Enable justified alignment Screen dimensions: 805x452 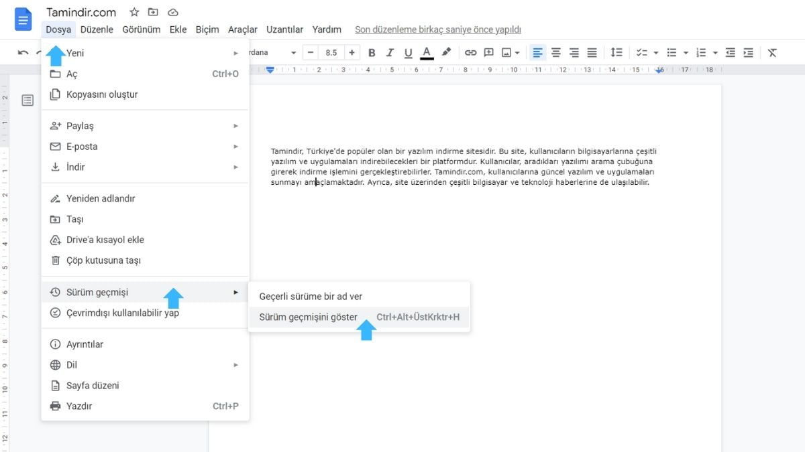pyautogui.click(x=591, y=52)
